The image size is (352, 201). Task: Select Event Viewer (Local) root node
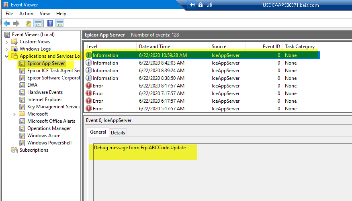[33, 35]
